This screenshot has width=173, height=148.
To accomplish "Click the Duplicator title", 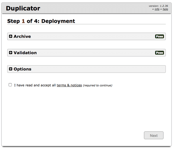I will click(x=23, y=8).
